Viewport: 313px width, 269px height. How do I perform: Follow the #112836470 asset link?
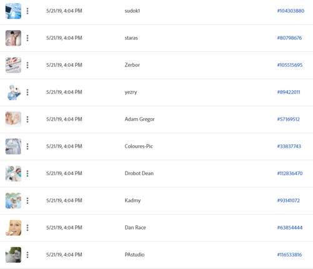click(290, 173)
